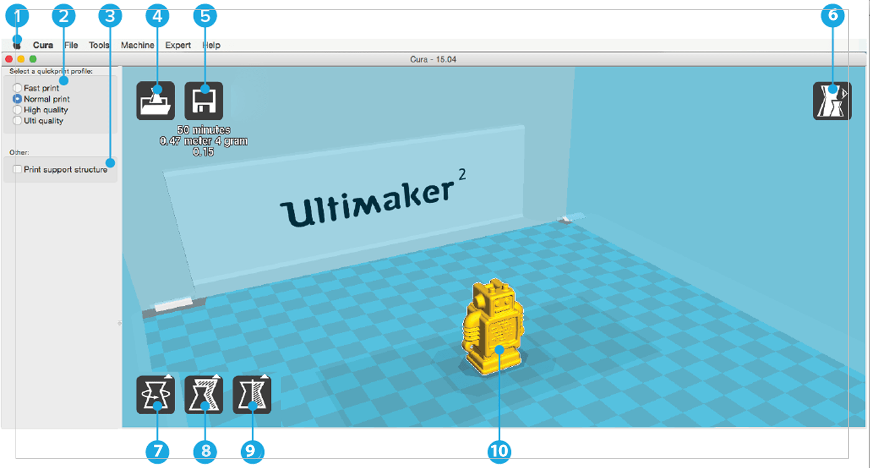
Task: Open the Apple menu
Action: pos(17,45)
